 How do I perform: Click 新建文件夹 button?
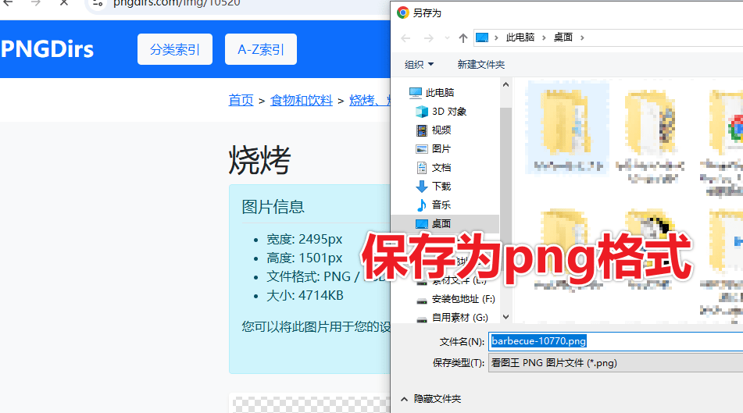pos(481,65)
